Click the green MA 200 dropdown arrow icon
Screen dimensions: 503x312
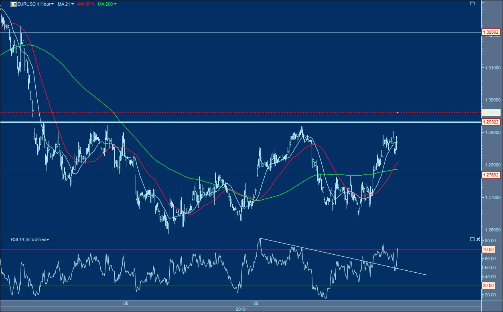(x=115, y=3)
